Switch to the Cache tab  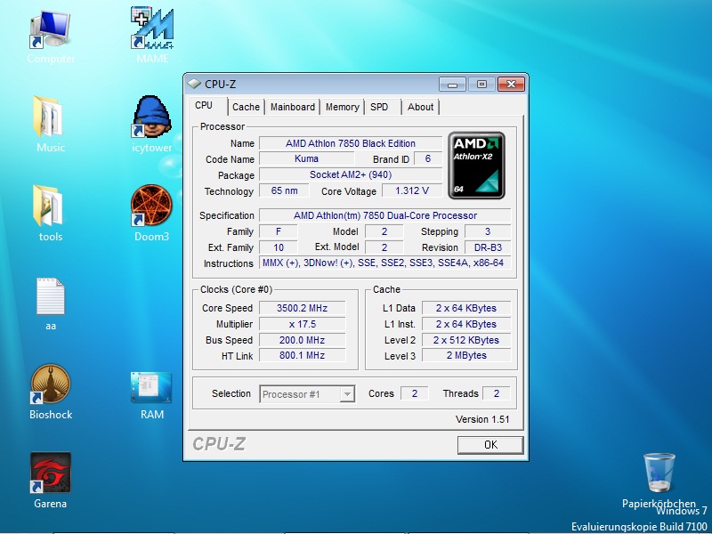pyautogui.click(x=246, y=107)
